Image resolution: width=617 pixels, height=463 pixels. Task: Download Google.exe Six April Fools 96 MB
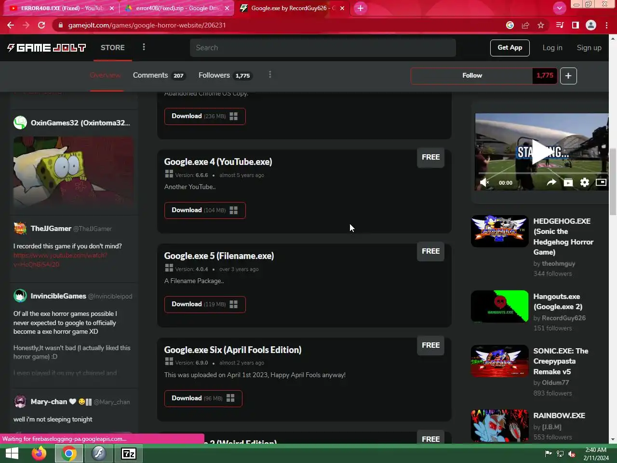[203, 398]
